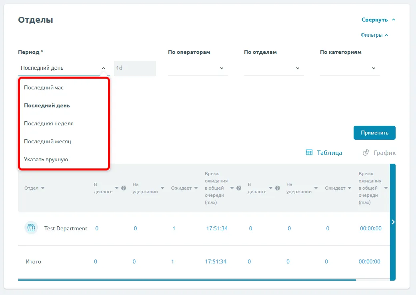Sort by the Отдел column arrow

43,188
